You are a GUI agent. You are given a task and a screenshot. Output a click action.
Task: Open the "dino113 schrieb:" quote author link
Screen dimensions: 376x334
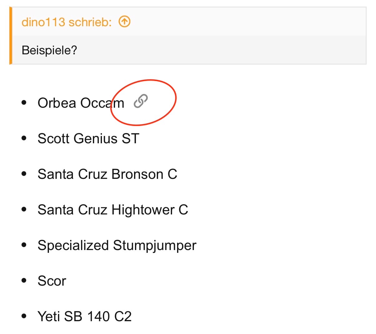[x=66, y=22]
